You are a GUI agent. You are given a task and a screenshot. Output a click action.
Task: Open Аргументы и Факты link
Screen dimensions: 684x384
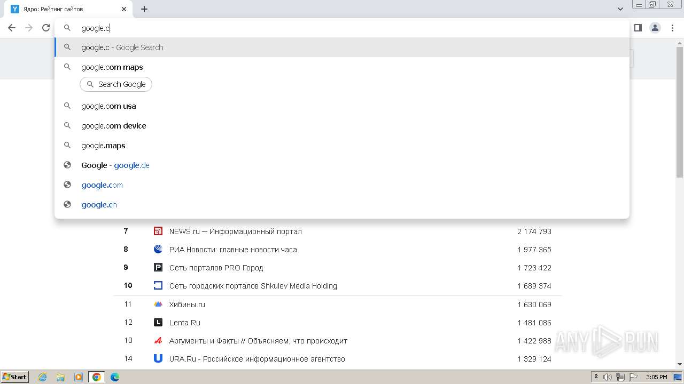(x=258, y=341)
